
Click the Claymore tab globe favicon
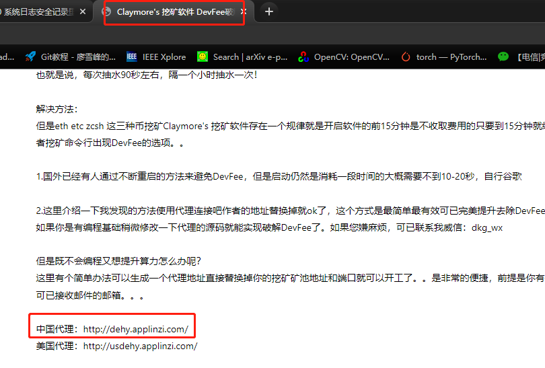click(x=106, y=12)
